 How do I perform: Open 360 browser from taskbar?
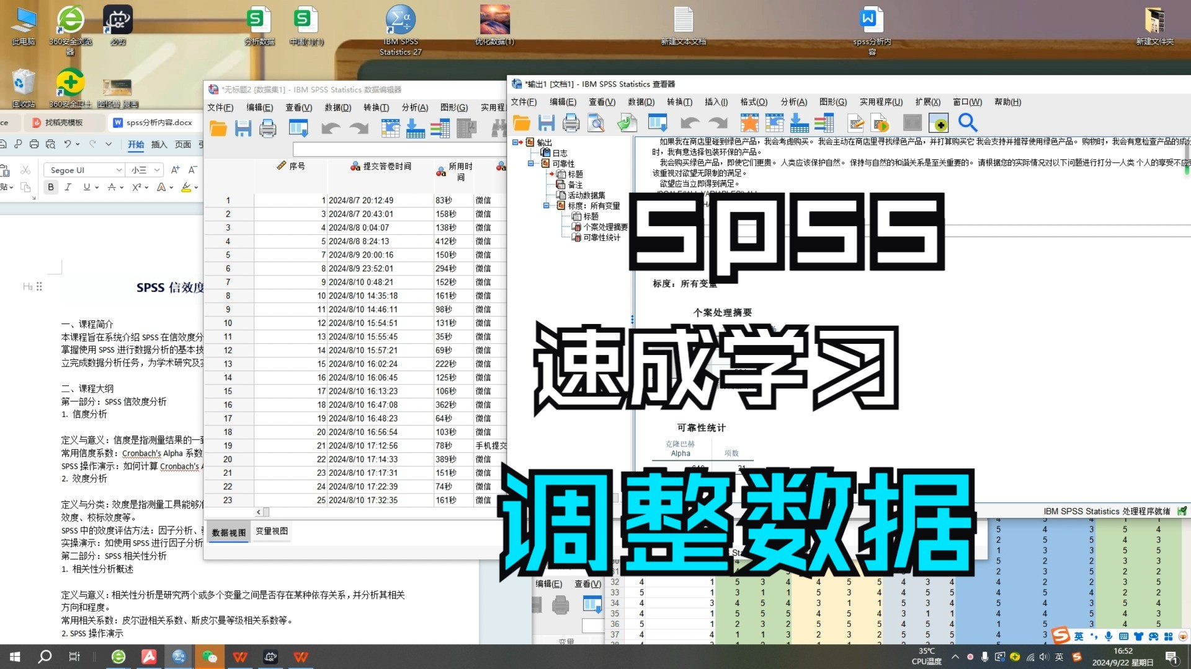118,657
